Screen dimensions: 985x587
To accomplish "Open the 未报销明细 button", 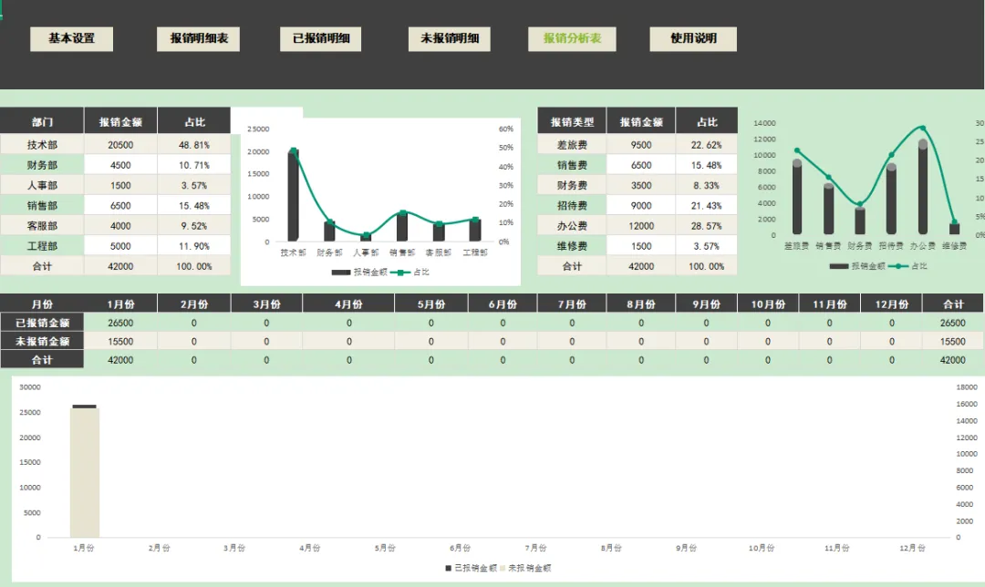I will (449, 39).
